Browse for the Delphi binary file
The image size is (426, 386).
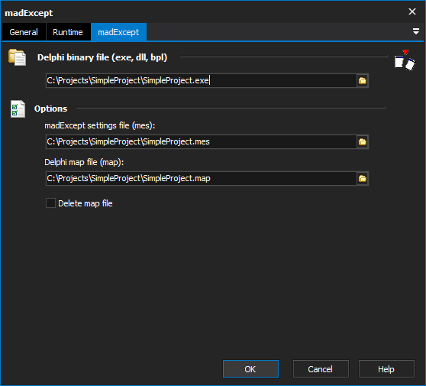363,80
